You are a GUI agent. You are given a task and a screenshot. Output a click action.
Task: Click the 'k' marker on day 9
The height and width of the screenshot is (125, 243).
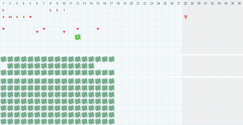point(57,10)
